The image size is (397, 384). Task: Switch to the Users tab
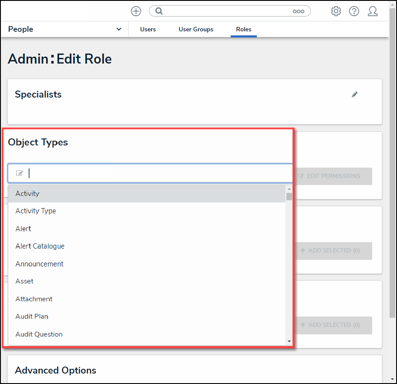[x=148, y=29]
